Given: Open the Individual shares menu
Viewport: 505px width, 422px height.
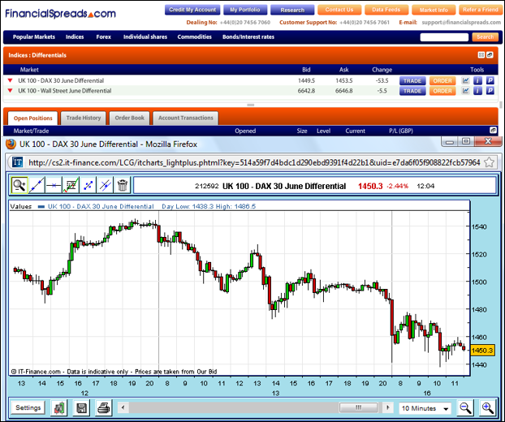Looking at the screenshot, I should tap(145, 37).
